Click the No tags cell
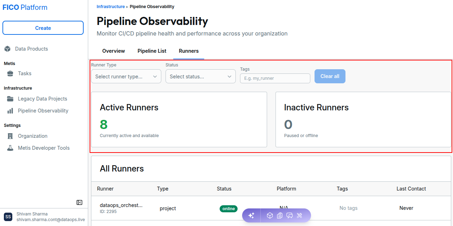 tap(349, 208)
